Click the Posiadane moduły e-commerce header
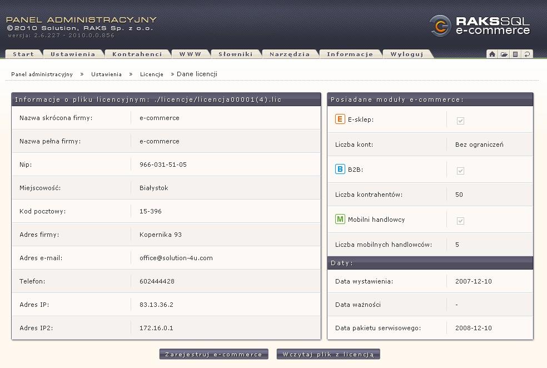547x368 pixels. [x=430, y=100]
